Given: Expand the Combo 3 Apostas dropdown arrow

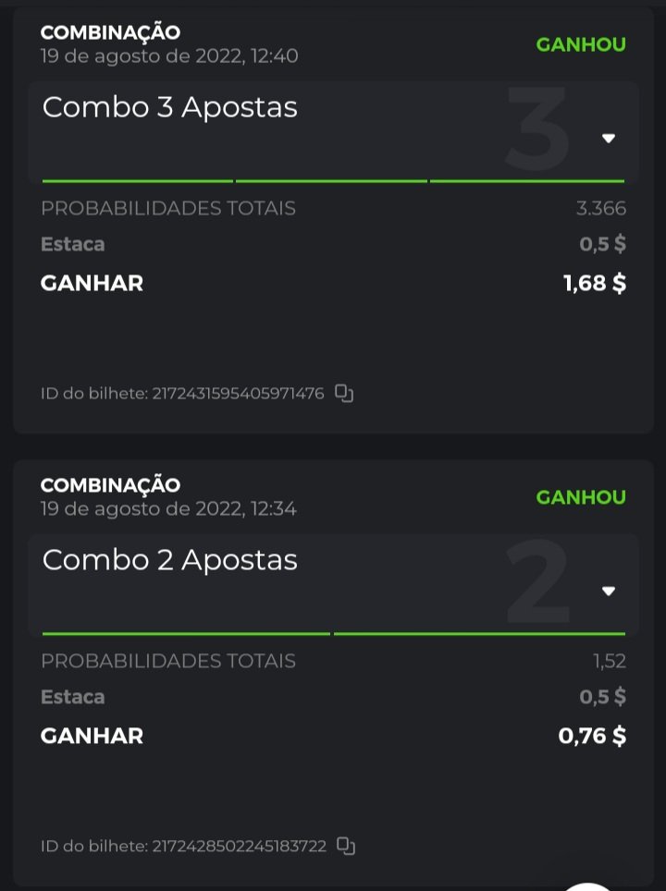Looking at the screenshot, I should tap(609, 139).
